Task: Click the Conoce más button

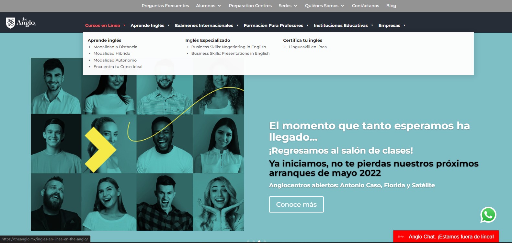Action: 296,204
